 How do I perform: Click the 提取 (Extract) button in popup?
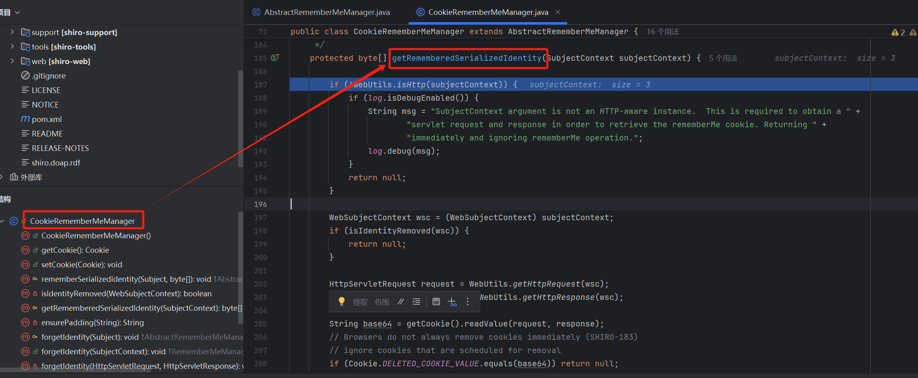[x=360, y=302]
